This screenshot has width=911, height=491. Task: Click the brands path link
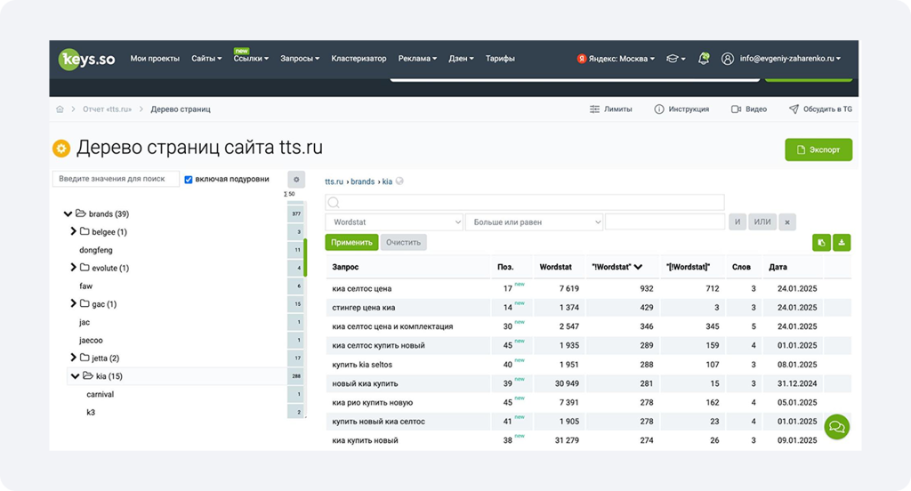tap(363, 181)
